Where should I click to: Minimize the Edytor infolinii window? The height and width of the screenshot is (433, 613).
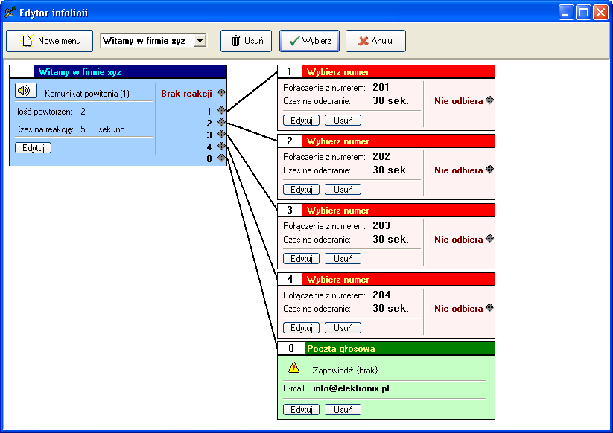[x=565, y=13]
